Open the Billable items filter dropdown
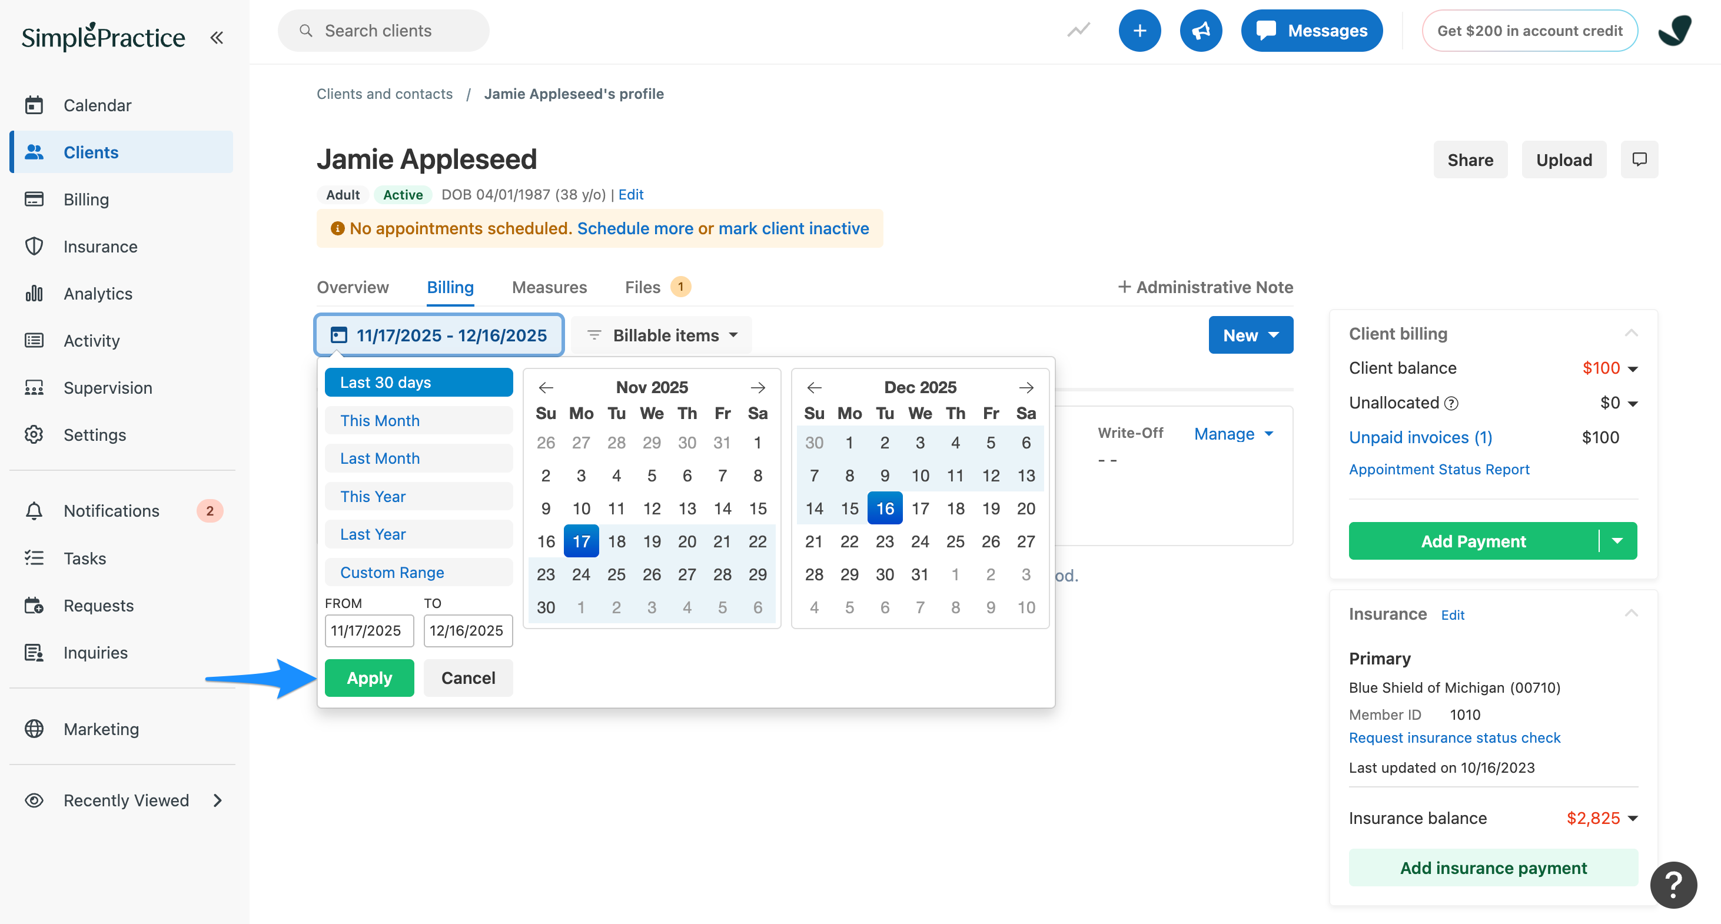 click(662, 335)
